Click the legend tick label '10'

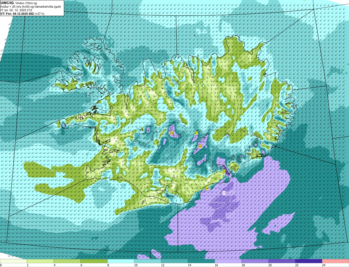tap(136, 265)
